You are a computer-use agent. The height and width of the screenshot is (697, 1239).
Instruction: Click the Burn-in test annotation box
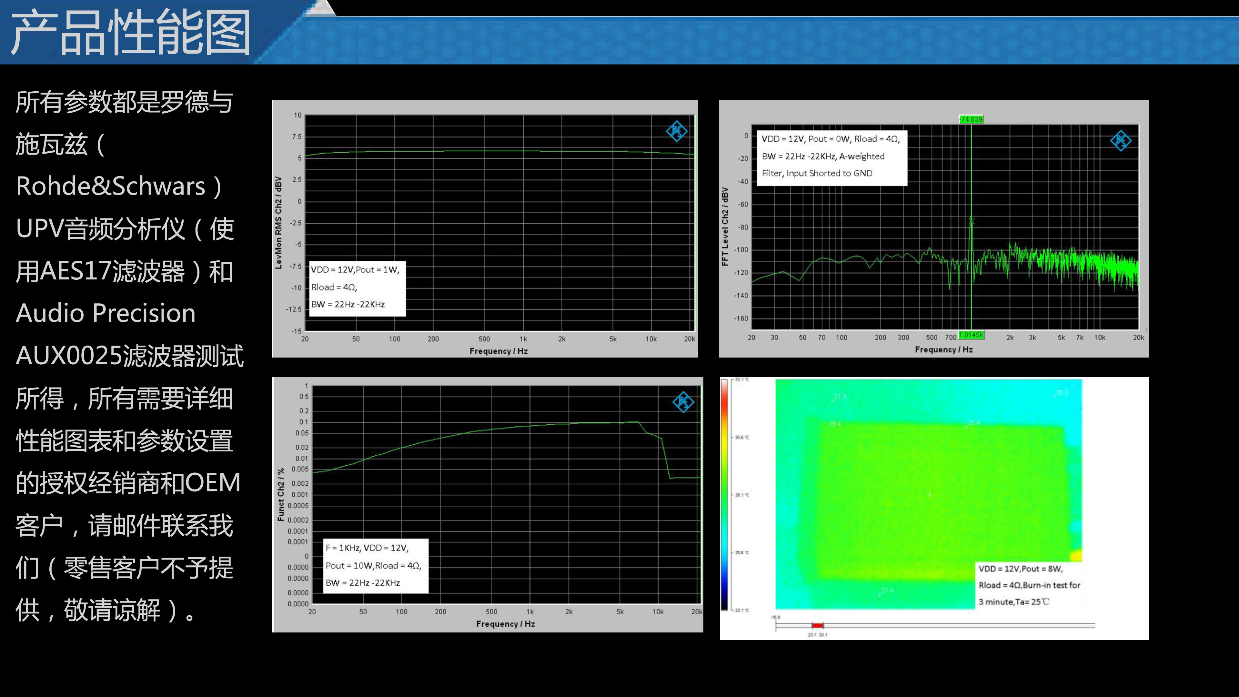tap(1029, 585)
